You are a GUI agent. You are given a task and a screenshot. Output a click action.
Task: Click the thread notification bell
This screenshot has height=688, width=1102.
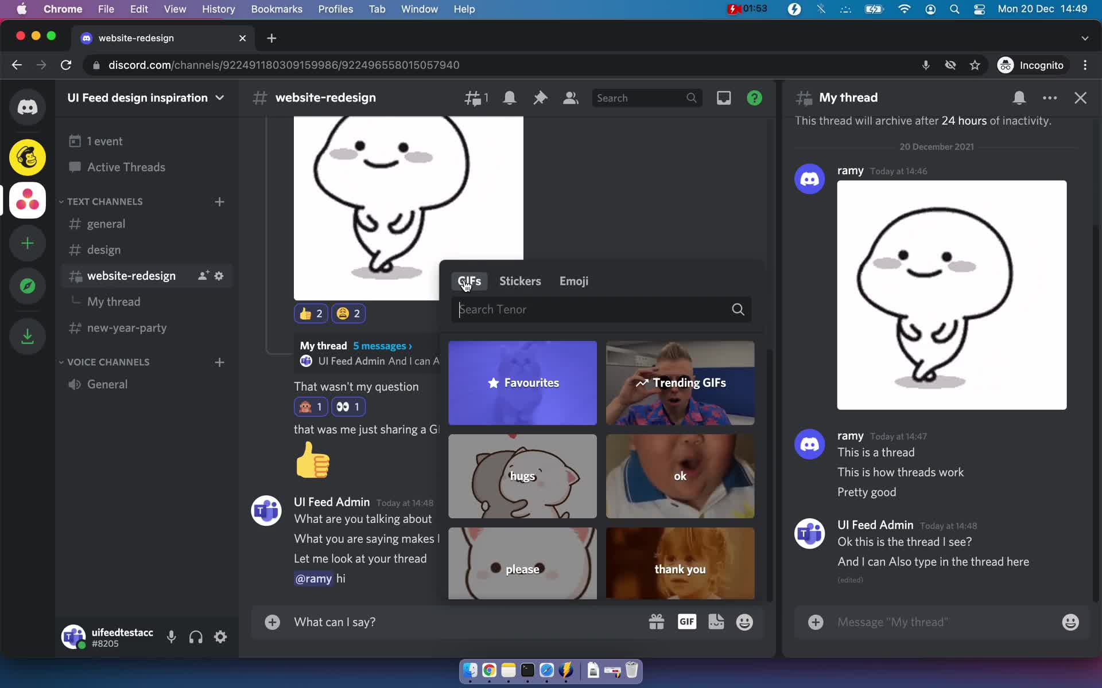coord(1019,98)
